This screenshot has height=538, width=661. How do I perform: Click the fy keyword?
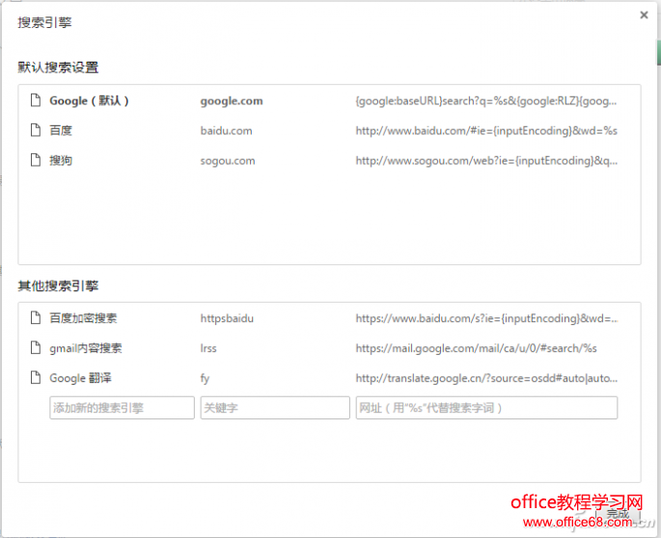[x=205, y=378]
